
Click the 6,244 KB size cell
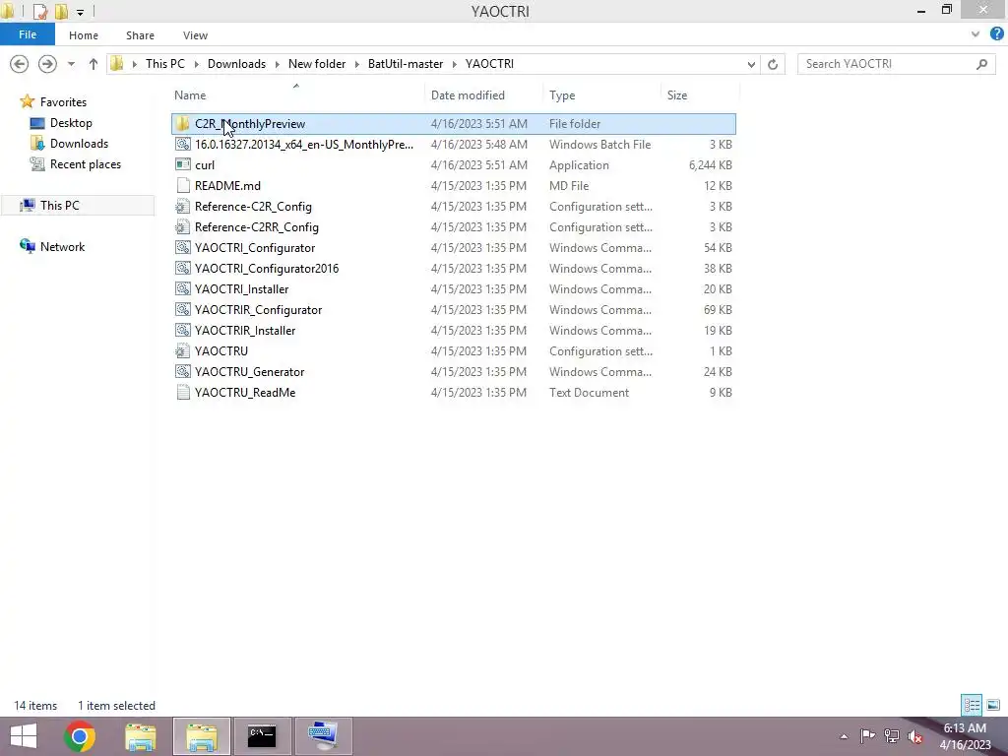(x=710, y=164)
